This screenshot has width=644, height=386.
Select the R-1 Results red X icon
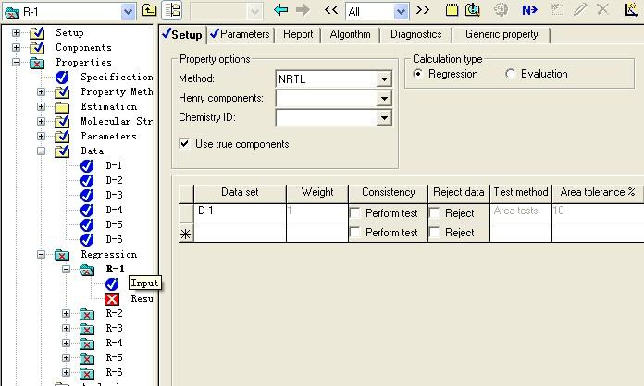(x=112, y=299)
